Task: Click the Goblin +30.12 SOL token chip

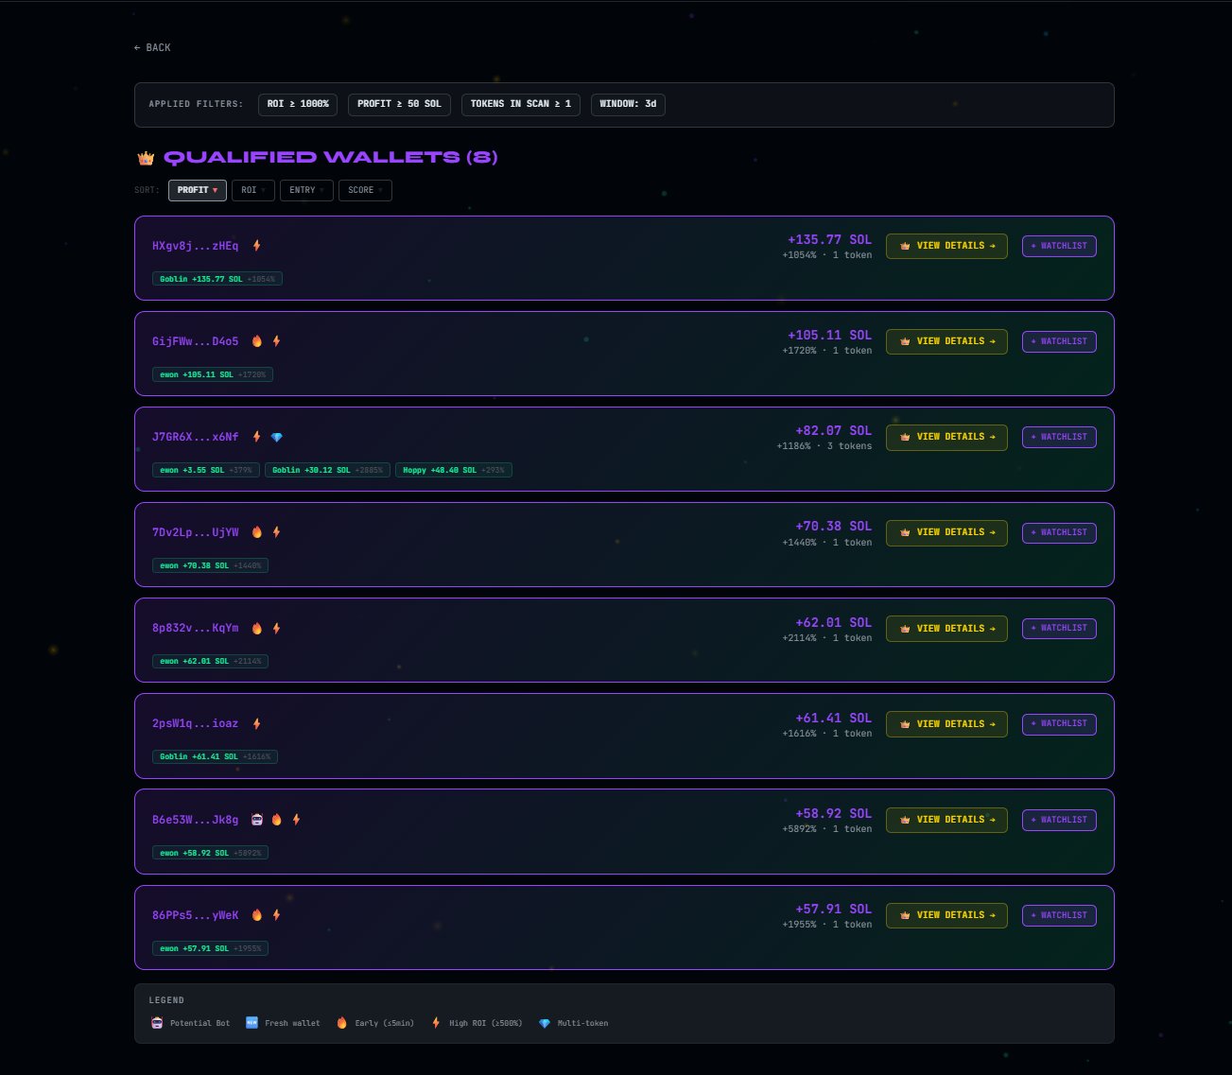Action: tap(327, 470)
